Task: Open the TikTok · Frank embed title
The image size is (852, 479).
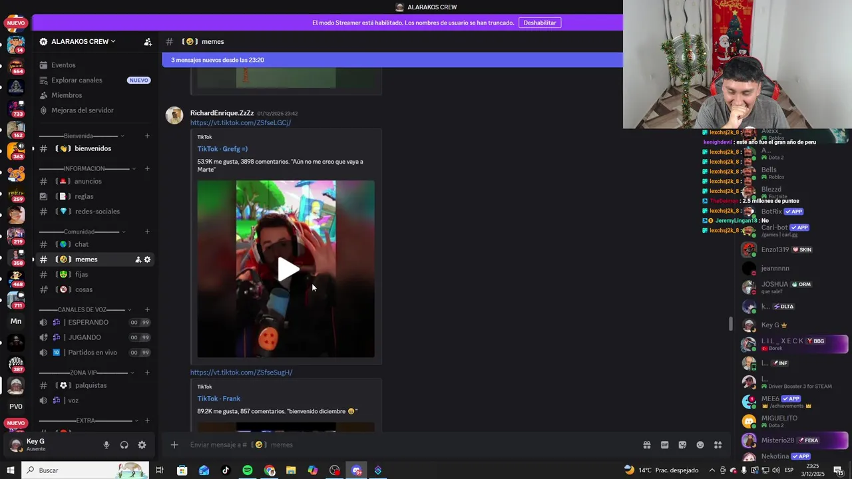Action: tap(218, 399)
